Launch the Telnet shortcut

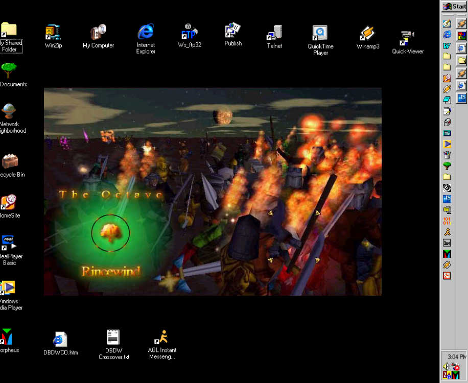coord(274,33)
